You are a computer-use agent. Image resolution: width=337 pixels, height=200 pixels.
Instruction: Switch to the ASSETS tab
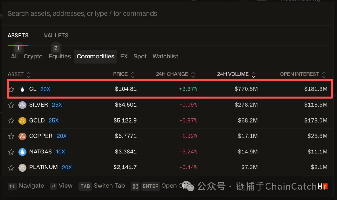tap(18, 36)
